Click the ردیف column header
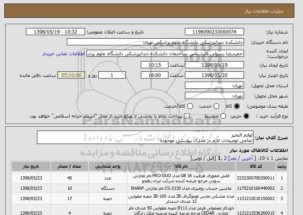 (282, 166)
